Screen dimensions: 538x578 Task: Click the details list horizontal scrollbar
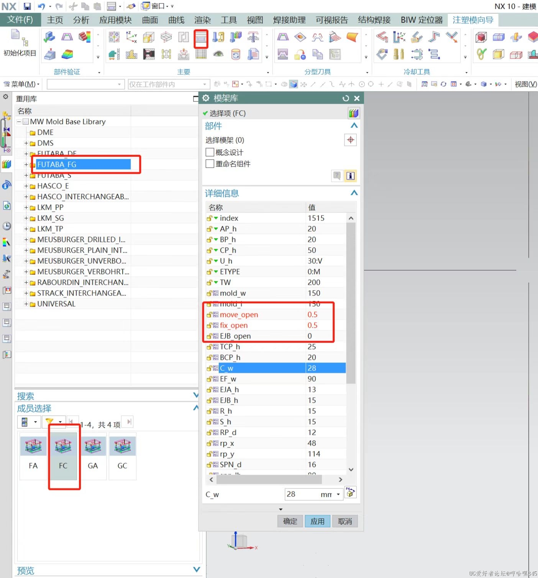click(268, 479)
